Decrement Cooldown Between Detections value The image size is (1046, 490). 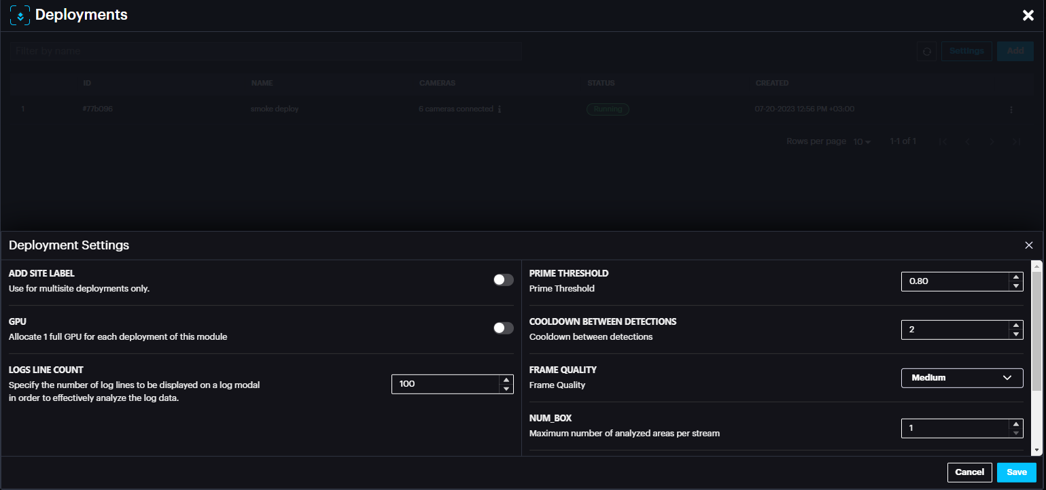pyautogui.click(x=1015, y=334)
